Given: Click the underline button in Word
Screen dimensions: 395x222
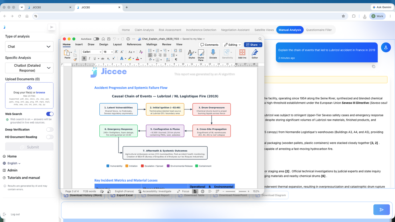Looking at the screenshot, I should 94,58.
